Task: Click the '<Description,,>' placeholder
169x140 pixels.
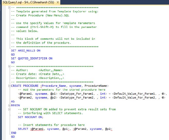Action: click(51, 78)
